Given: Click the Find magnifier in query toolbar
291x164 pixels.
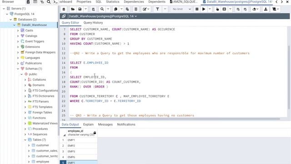Looking at the screenshot, I should point(102,9).
